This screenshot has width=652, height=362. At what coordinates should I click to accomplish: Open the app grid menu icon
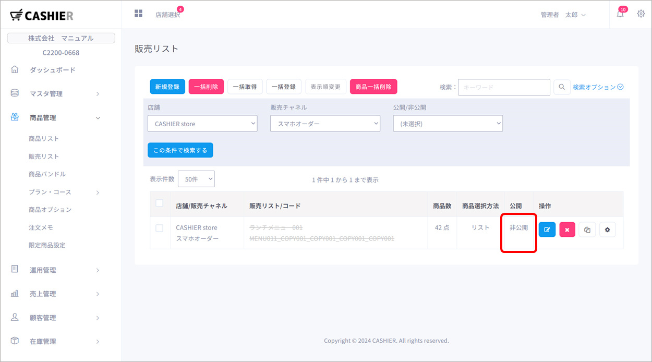138,13
